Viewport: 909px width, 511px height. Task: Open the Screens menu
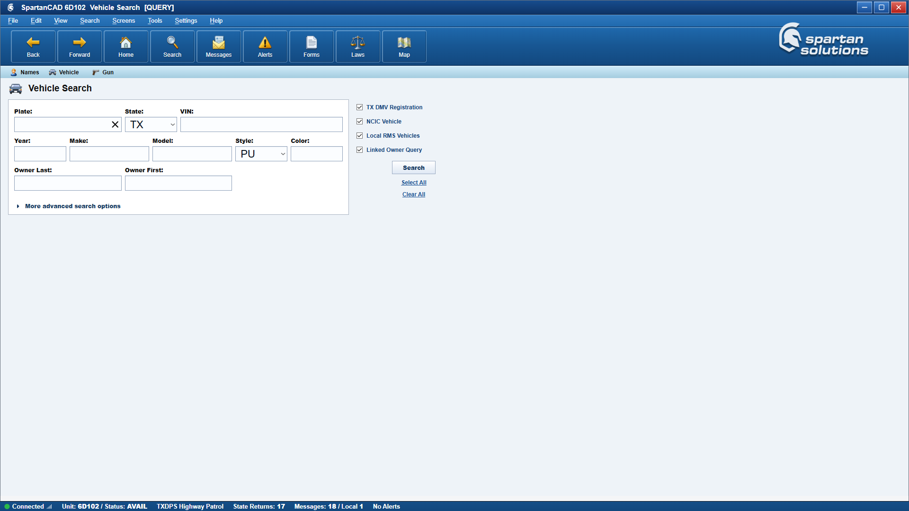(x=124, y=21)
